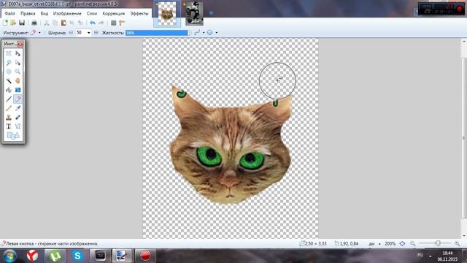Select the Color Picker eyedropper tool
The image size is (467, 263).
18,108
